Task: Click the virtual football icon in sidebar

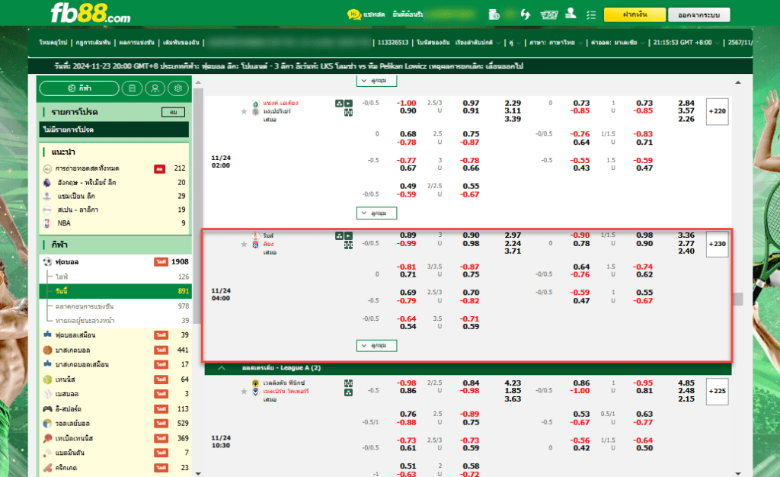Action: tap(48, 335)
